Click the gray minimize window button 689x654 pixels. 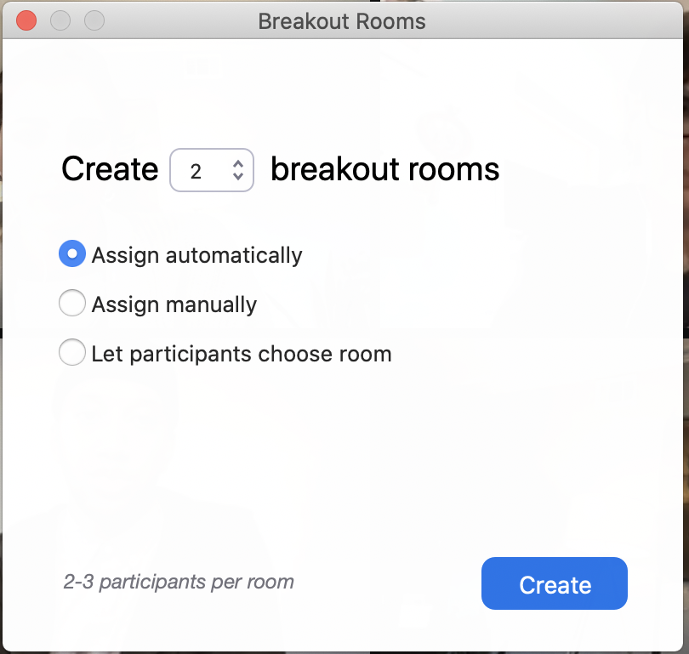click(x=60, y=20)
